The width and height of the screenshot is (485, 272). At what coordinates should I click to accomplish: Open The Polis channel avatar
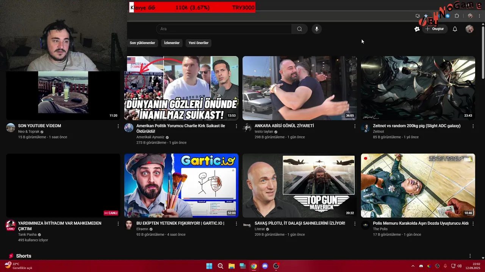[x=365, y=225]
